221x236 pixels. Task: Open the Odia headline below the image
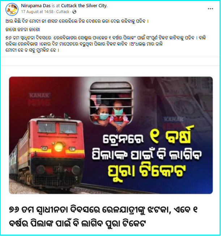point(103,216)
